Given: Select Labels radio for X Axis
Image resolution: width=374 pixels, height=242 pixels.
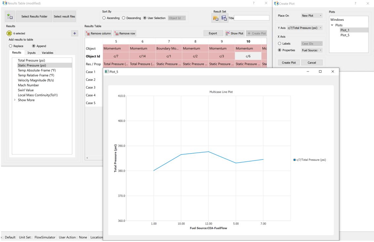Looking at the screenshot, I should (280, 44).
